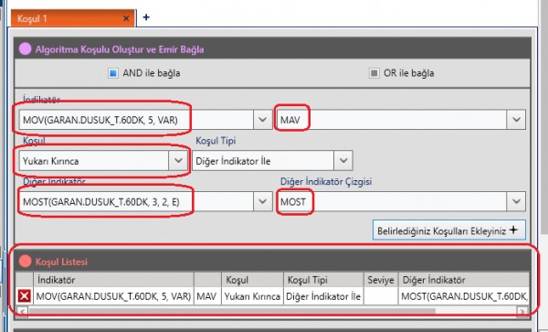Screen dimensions: 548x332
Task: Enable AND ile bağla option
Action: click(113, 73)
